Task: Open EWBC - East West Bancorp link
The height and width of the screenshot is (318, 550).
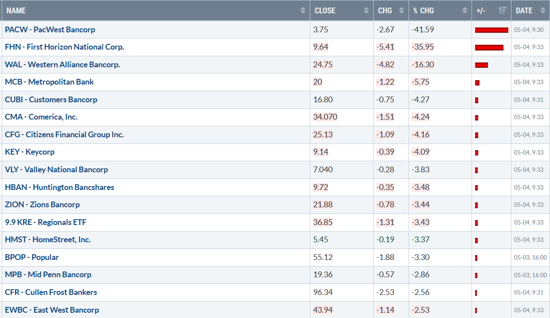Action: [52, 310]
